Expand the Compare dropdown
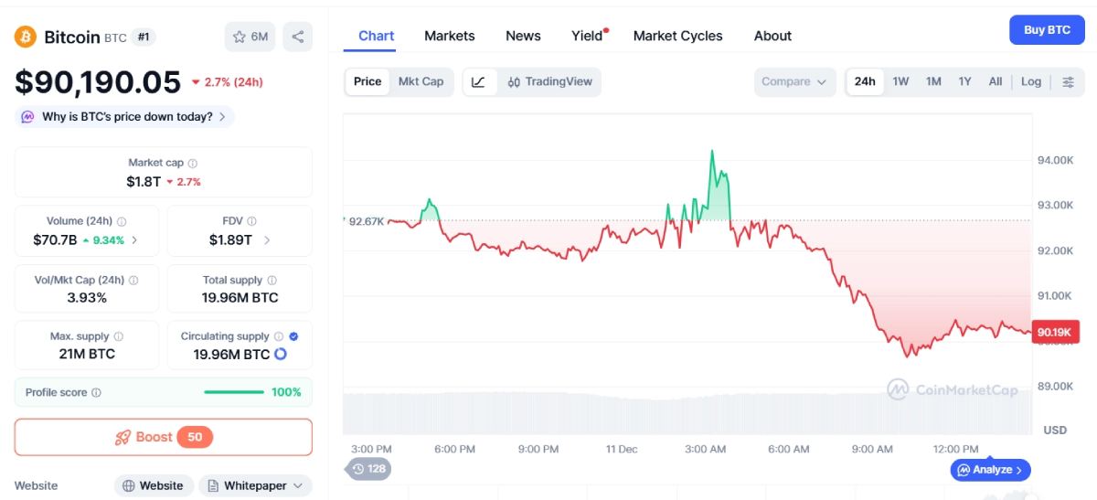This screenshot has width=1097, height=500. pos(794,81)
